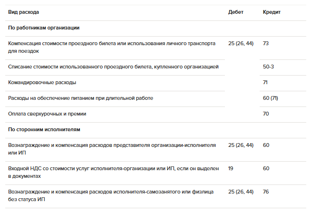This screenshot has width=311, height=213.
Task: Click the 'Кредит' column header
Action: (x=272, y=12)
